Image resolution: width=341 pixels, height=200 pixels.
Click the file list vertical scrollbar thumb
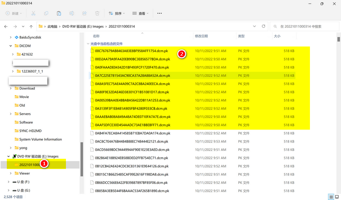[x=339, y=39]
